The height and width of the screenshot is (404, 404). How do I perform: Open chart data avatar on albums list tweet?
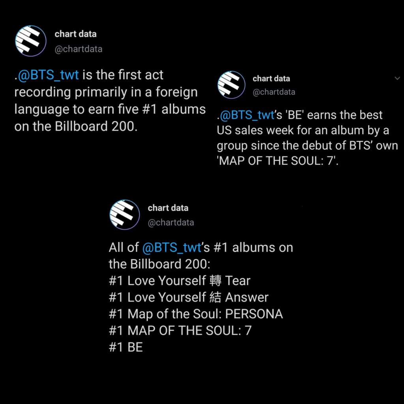[x=125, y=215]
